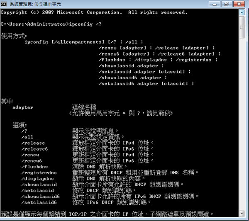Click the 修改 DHCP 類別識別碼 description
This screenshot has height=221, width=249.
[x=104, y=190]
